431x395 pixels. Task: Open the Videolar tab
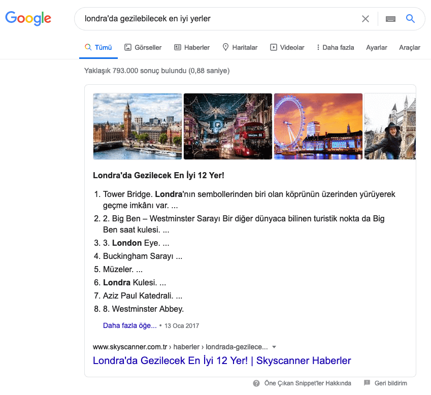287,47
